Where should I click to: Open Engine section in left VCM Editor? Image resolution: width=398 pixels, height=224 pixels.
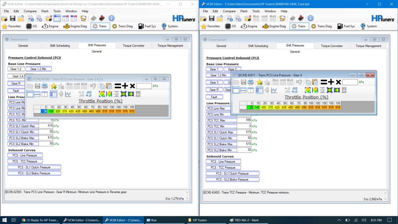(x=50, y=26)
